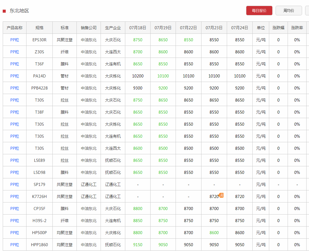
Task: Click the 单位 column header
Action: [261, 28]
